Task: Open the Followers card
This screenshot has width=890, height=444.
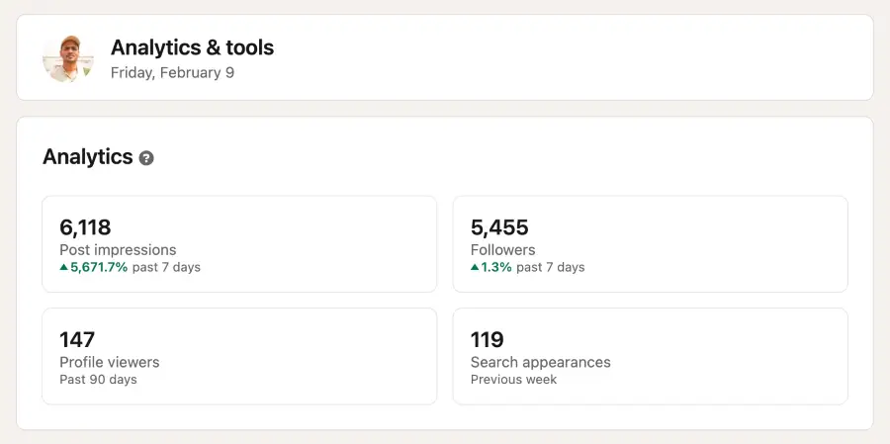Action: click(651, 244)
